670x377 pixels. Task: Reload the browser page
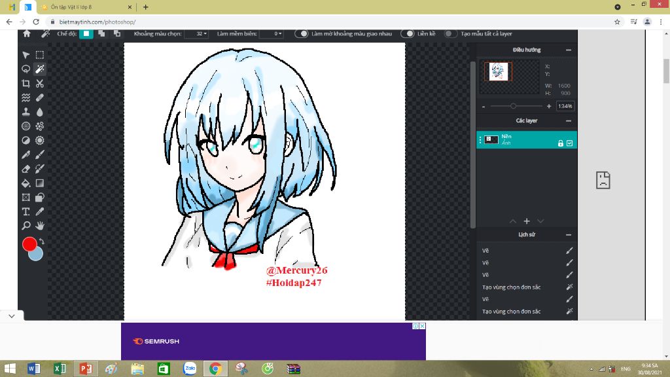[x=36, y=22]
